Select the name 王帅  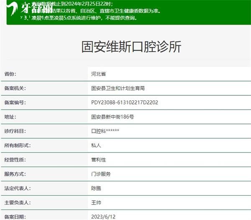pos(96,203)
